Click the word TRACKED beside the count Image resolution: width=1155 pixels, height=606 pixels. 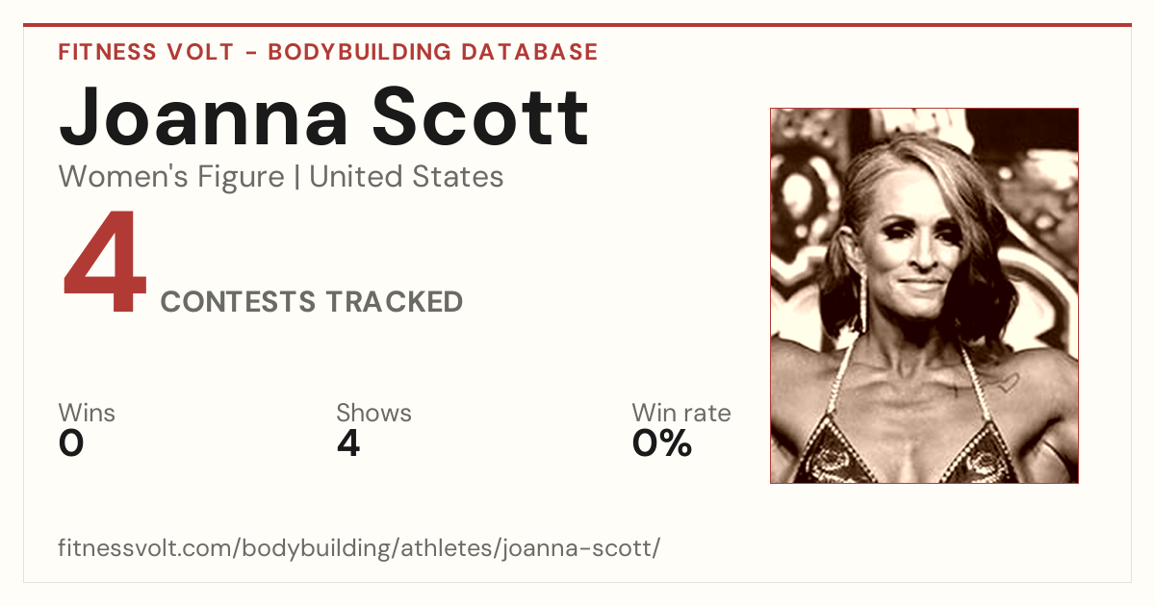(394, 302)
